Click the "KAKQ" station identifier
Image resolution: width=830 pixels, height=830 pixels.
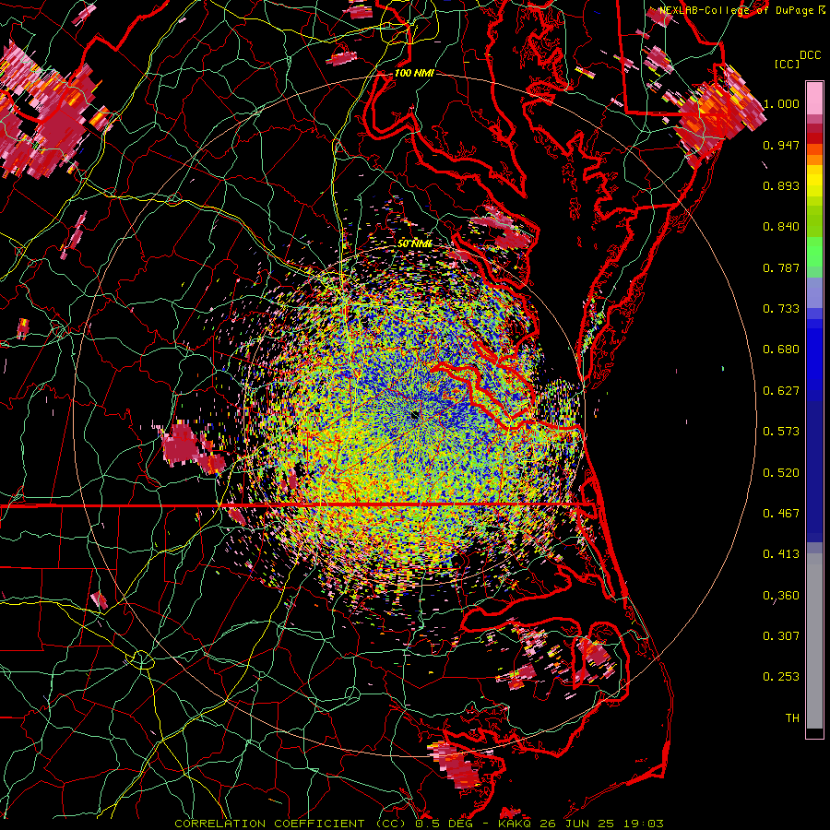click(516, 824)
